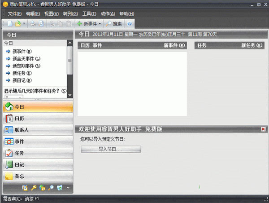Click 新任务 (K) link in sidebar

click(22, 73)
